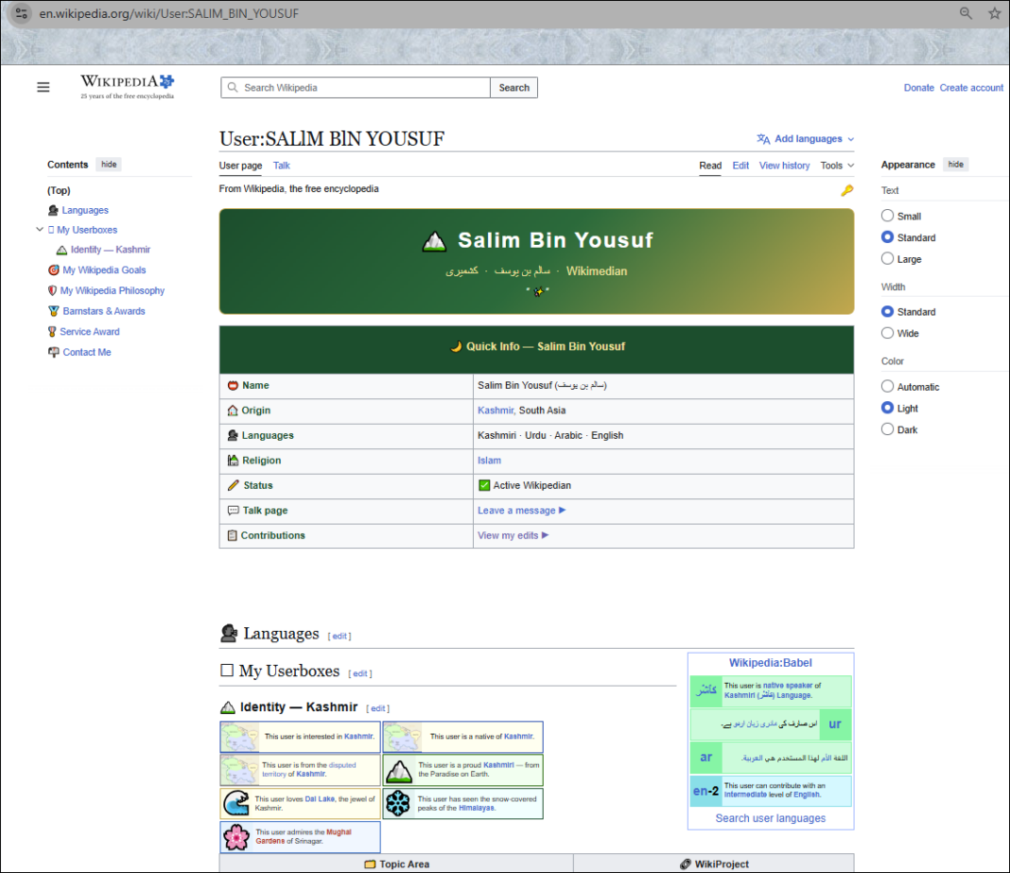1010x873 pixels.
Task: Hide the Contents sidebar
Action: coord(109,165)
